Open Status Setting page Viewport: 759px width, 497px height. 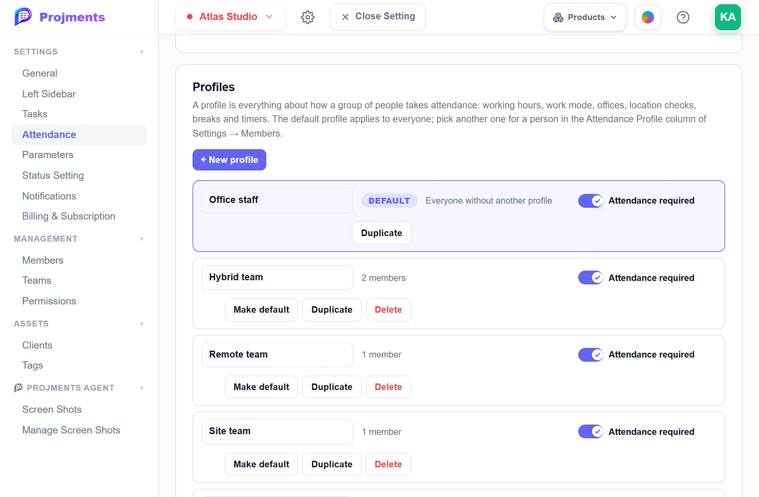[x=53, y=175]
